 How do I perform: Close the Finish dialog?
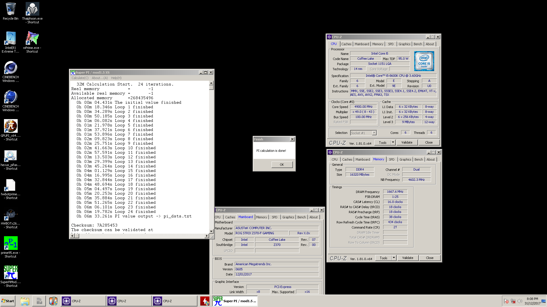coord(292,139)
